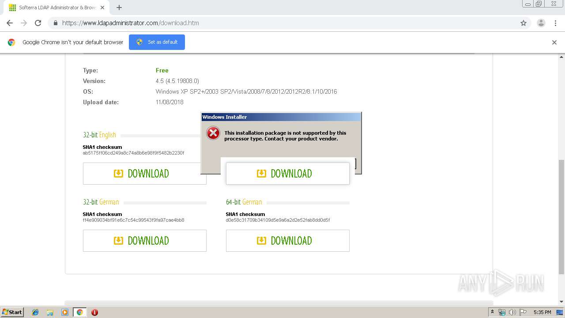Image resolution: width=565 pixels, height=318 pixels.
Task: Download the 32-bit English installer
Action: click(145, 174)
